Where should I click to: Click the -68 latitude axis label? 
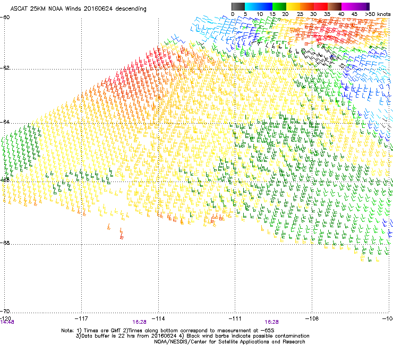pyautogui.click(x=5, y=243)
